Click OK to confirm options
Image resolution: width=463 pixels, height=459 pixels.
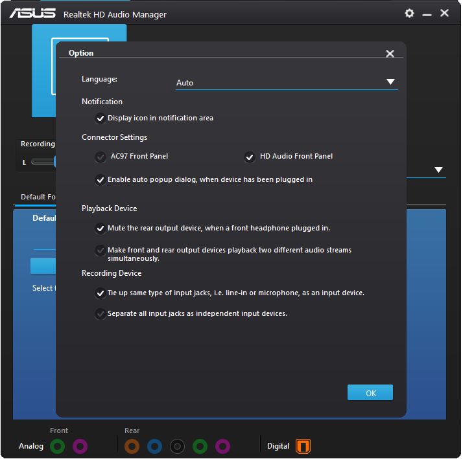point(370,392)
